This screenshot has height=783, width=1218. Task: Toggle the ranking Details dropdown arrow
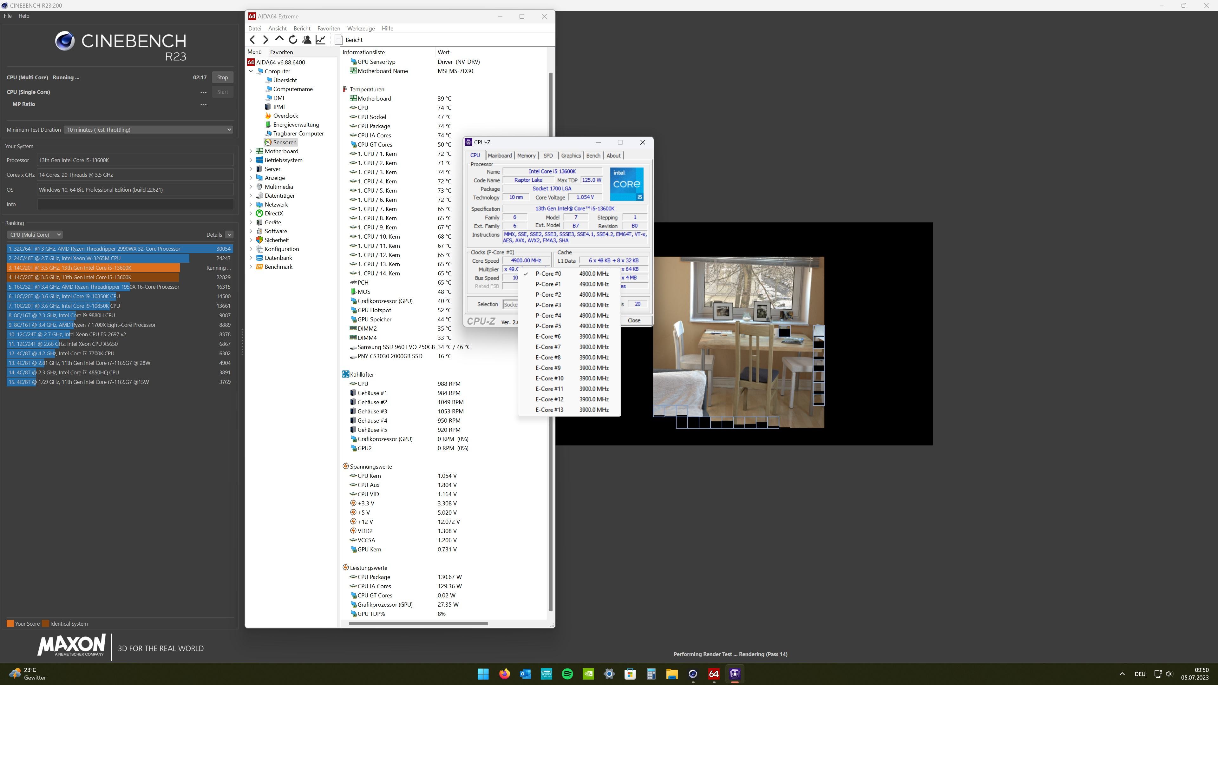[229, 234]
